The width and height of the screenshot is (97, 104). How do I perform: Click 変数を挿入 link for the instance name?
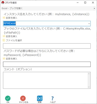tap(11, 18)
